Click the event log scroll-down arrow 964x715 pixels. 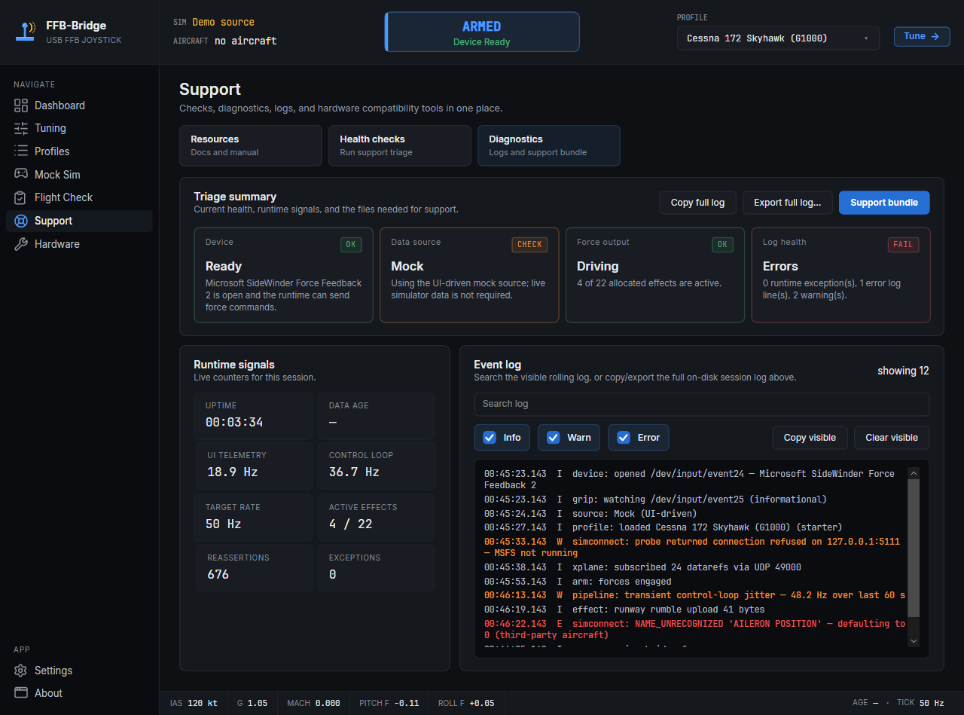pos(914,641)
